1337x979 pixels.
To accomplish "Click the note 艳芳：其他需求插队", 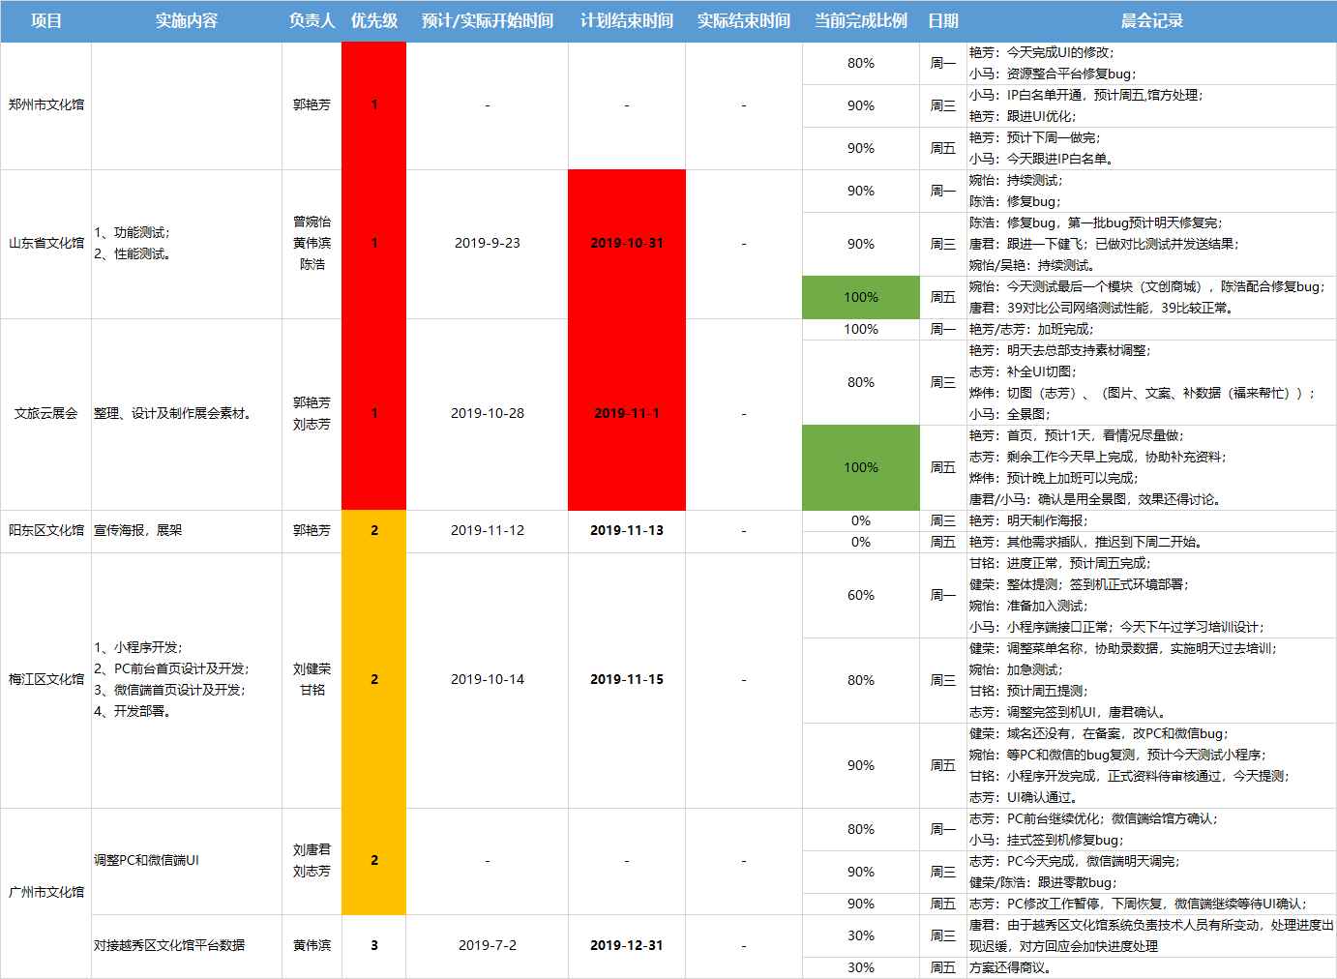I will pos(1151,542).
